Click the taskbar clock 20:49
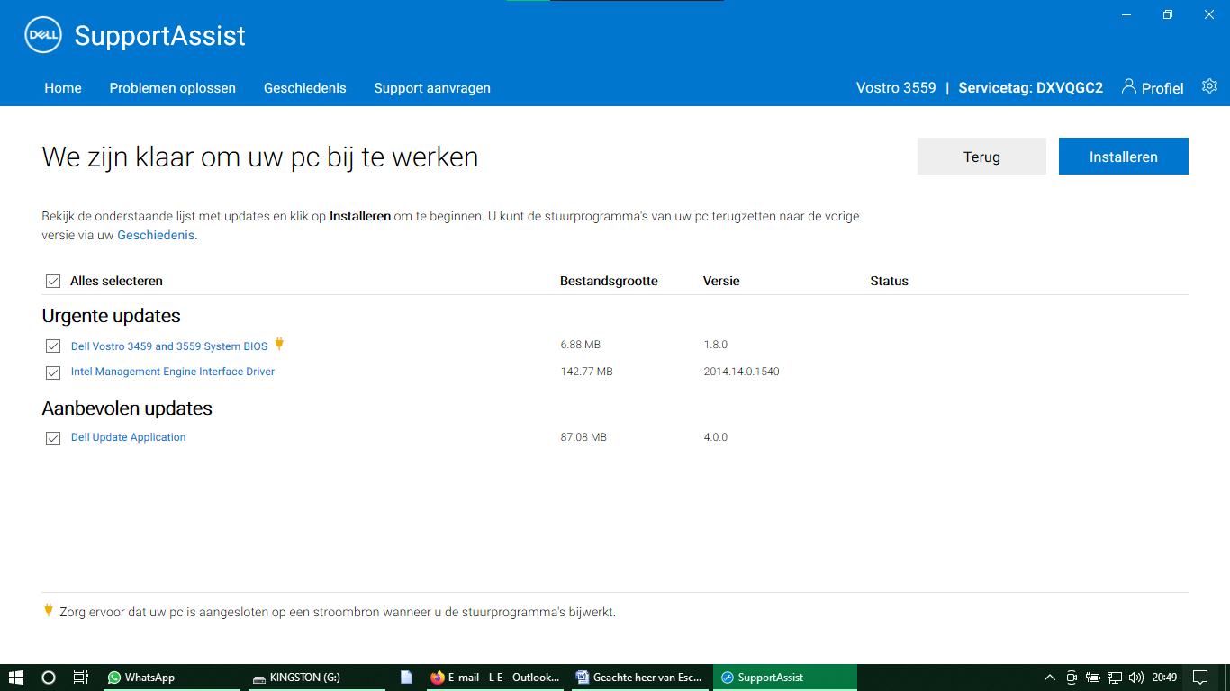This screenshot has width=1230, height=691. click(1164, 678)
